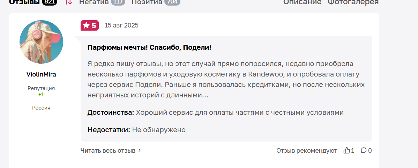This screenshot has height=168, width=418.
Task: Open ViolinMira profile username link
Action: [41, 74]
